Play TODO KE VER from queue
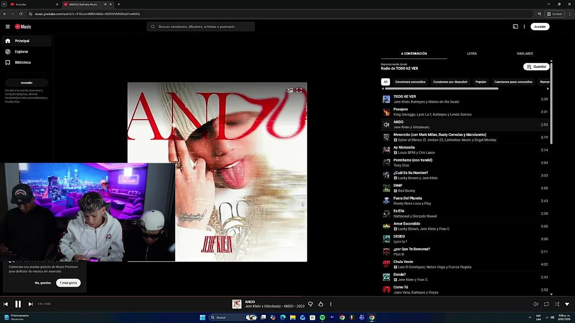Viewport: 575px width, 323px height. click(465, 99)
